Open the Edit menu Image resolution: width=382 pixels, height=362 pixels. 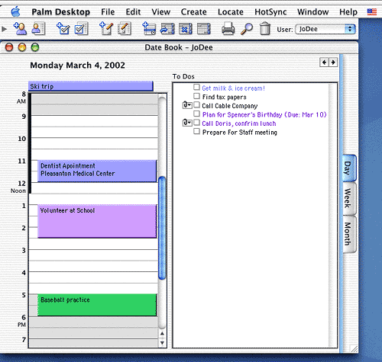point(133,12)
